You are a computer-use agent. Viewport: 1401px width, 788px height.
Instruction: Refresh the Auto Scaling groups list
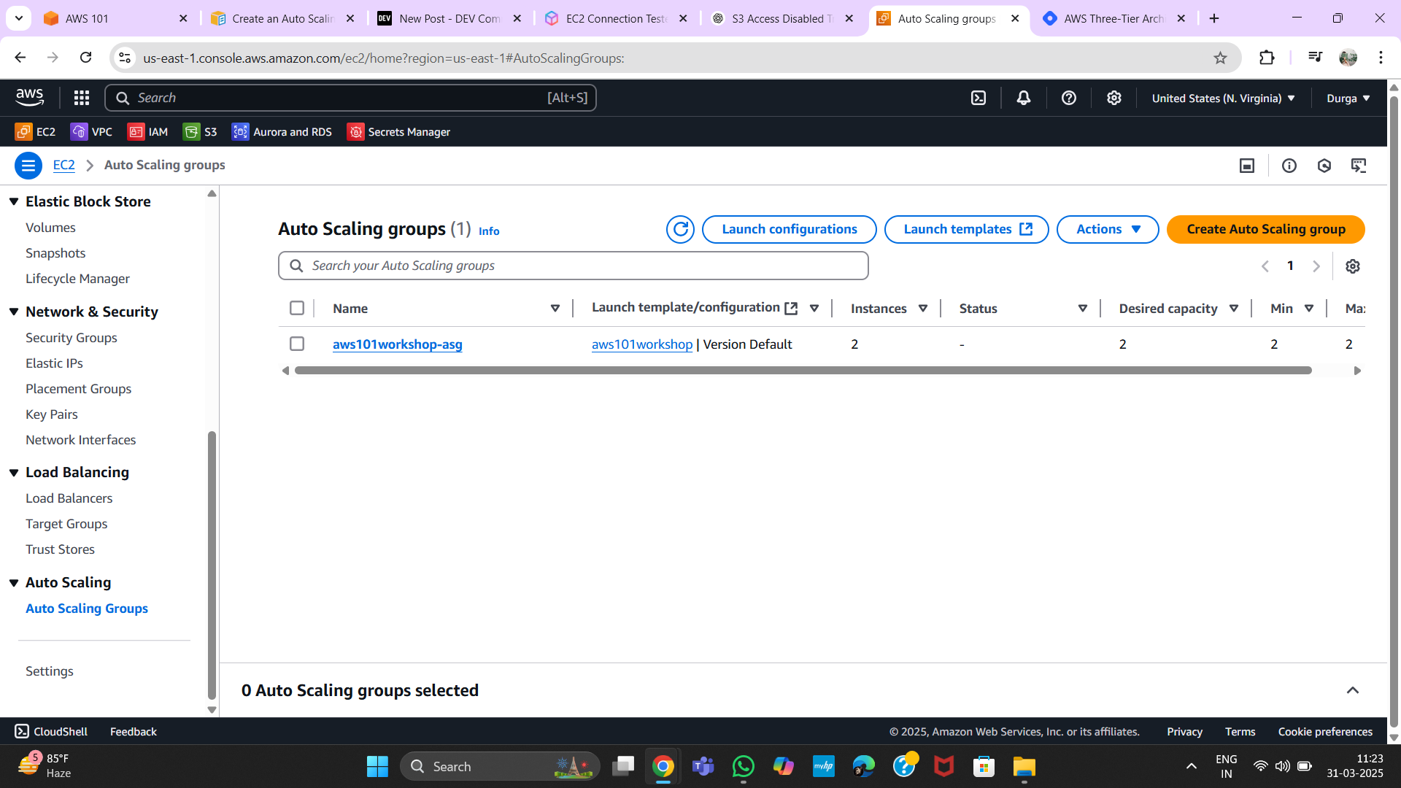coord(680,229)
